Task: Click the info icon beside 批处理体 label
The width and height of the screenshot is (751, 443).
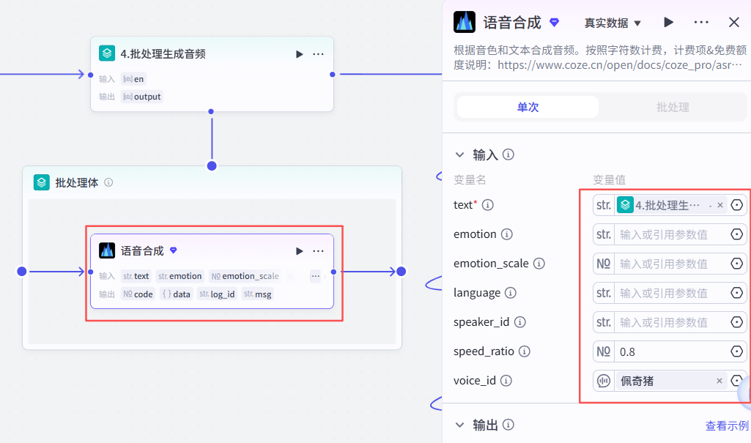Action: pyautogui.click(x=109, y=183)
